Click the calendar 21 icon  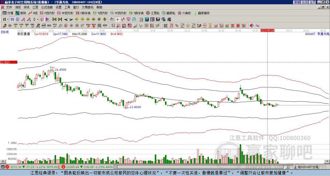pyautogui.click(x=141, y=20)
